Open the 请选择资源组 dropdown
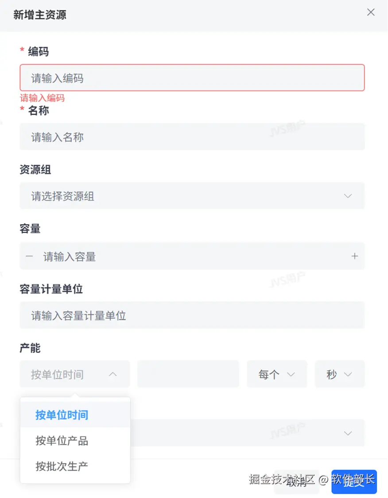 tap(192, 196)
